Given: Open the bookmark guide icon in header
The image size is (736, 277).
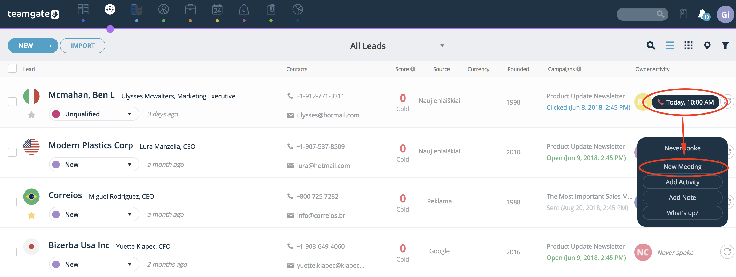Looking at the screenshot, I should pyautogui.click(x=683, y=14).
